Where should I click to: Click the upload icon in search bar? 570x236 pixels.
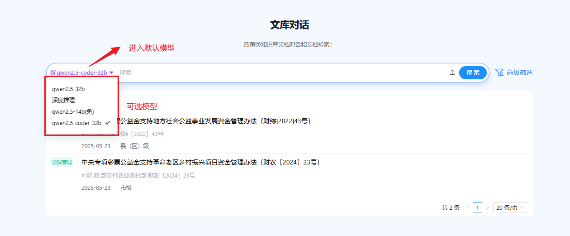(452, 72)
